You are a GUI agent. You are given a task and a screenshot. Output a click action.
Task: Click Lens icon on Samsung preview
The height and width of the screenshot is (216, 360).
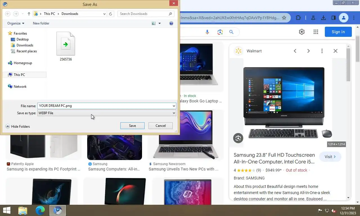pos(238,138)
